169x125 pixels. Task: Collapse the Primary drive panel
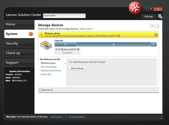tap(156, 35)
